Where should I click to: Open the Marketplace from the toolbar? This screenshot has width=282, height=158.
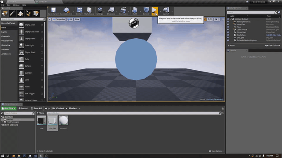tap(89, 11)
